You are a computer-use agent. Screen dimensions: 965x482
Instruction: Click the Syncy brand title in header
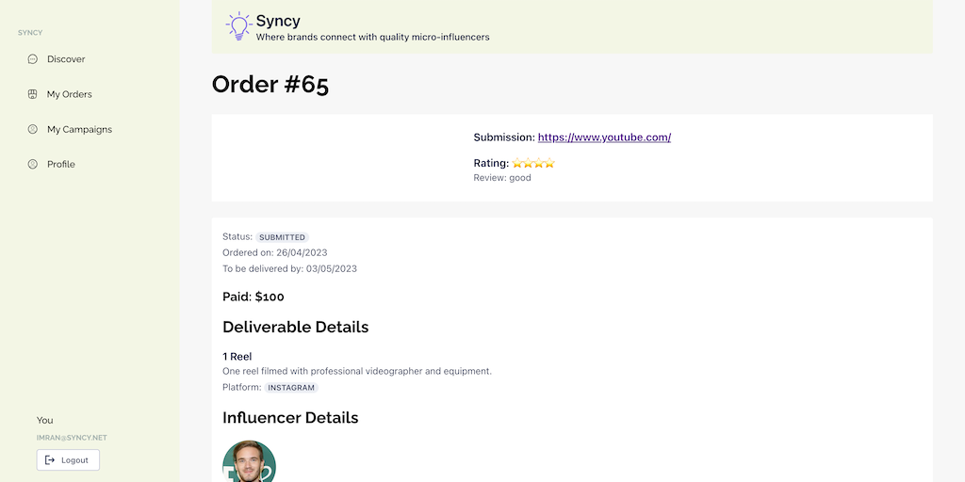point(278,21)
